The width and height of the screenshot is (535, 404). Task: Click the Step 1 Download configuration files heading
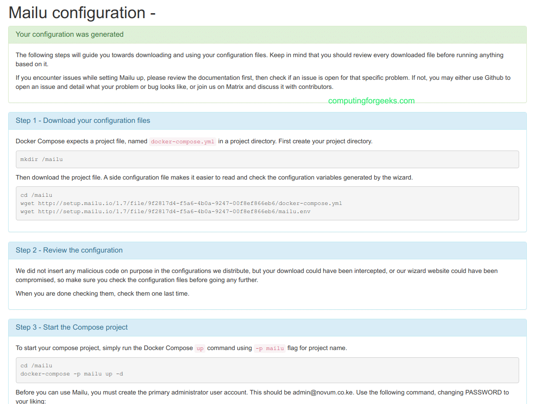(83, 121)
